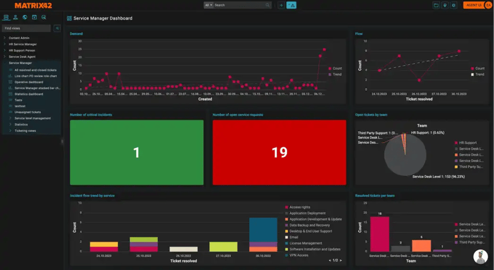Click the settings gear icon in top bar
This screenshot has height=270, width=494.
[x=453, y=5]
